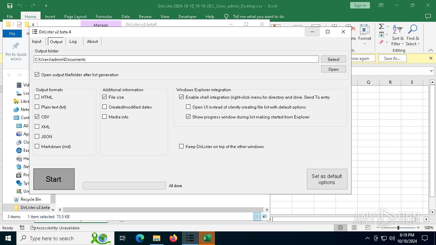
Task: Toggle Enable shell integration checkbox
Action: pos(182,97)
